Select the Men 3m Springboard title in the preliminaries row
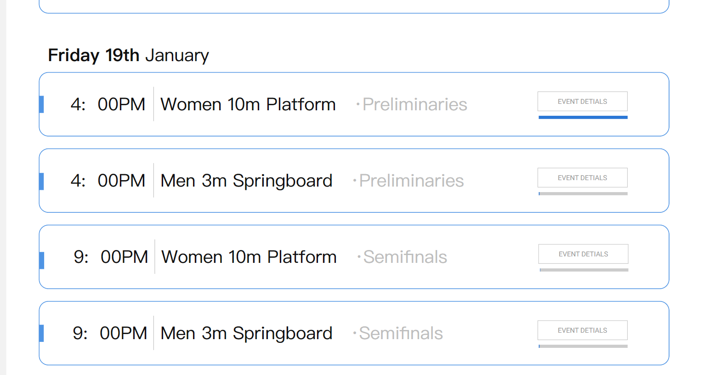Viewport: 709px width, 375px height. (246, 181)
